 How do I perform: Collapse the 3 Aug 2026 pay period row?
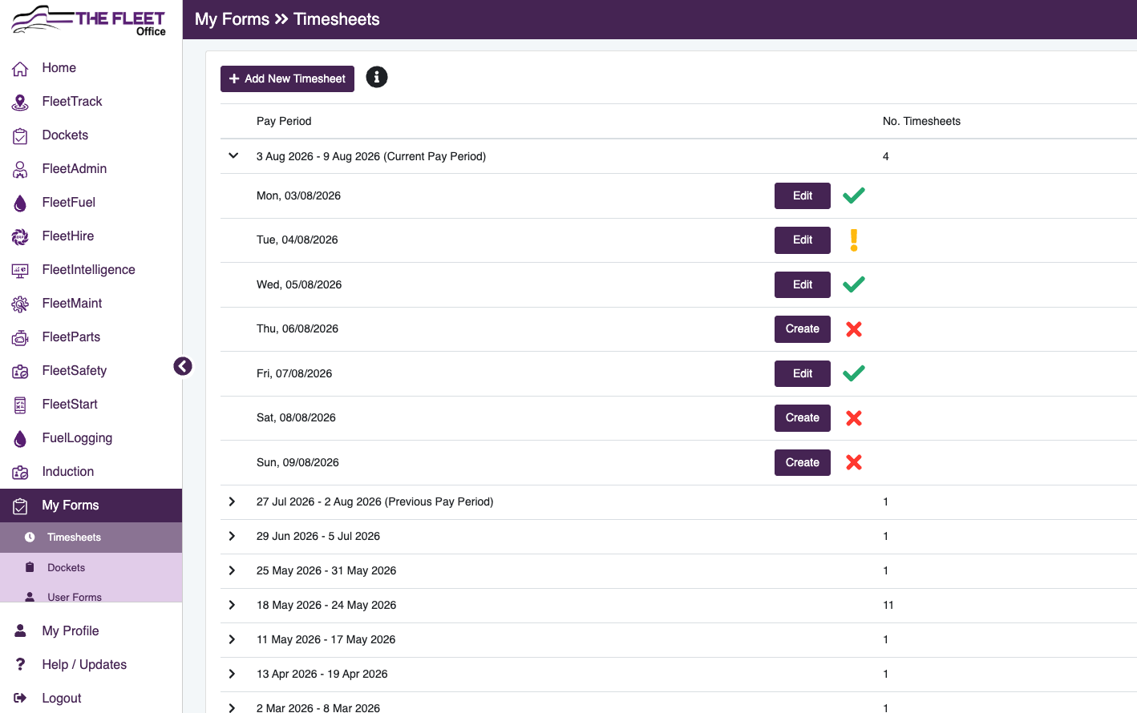(233, 156)
